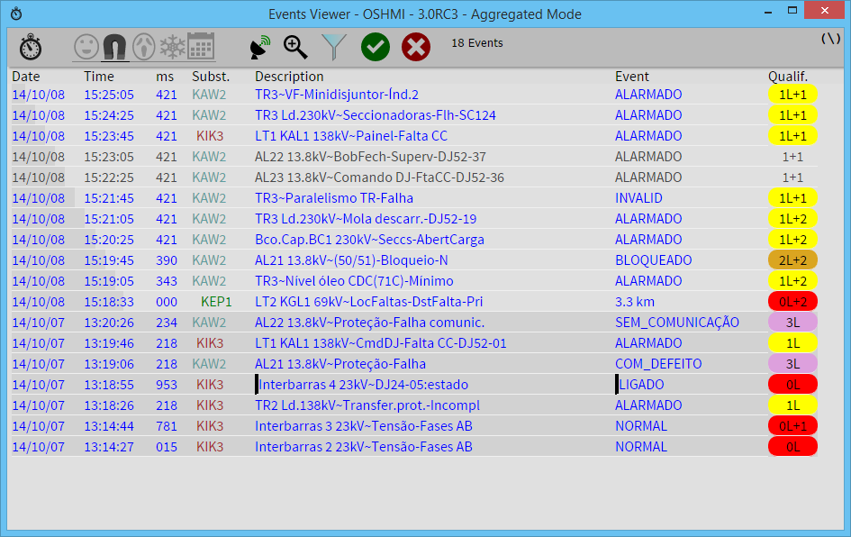Select Interbarras 2 23kV~Tensão-Fases AB row
The width and height of the screenshot is (851, 537).
pos(414,446)
